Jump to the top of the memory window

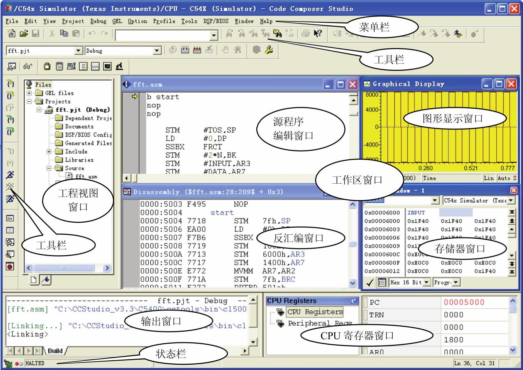[512, 212]
